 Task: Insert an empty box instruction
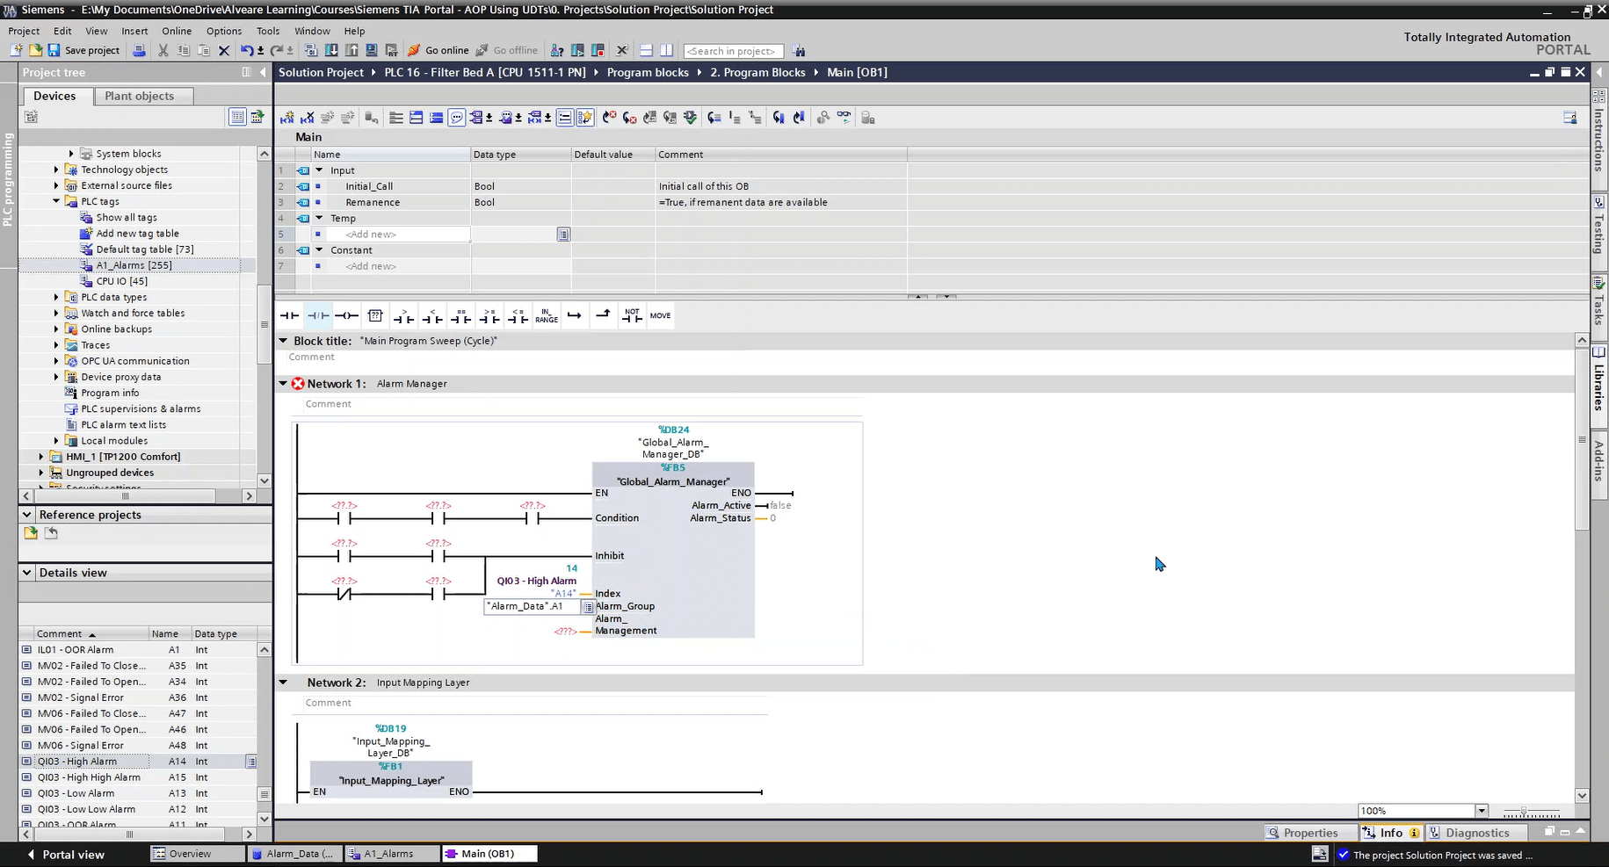[x=375, y=315]
